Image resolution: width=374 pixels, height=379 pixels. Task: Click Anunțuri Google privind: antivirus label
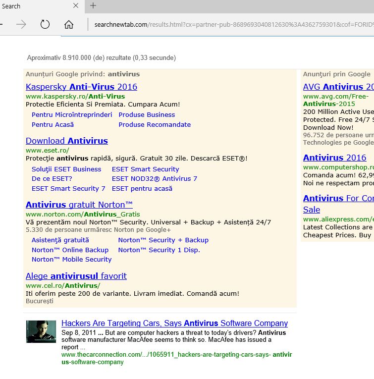[x=83, y=74]
